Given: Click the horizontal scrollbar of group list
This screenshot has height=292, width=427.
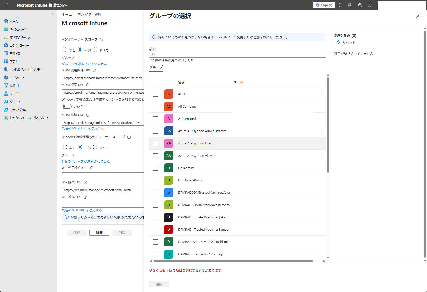Looking at the screenshot, I should [233, 261].
